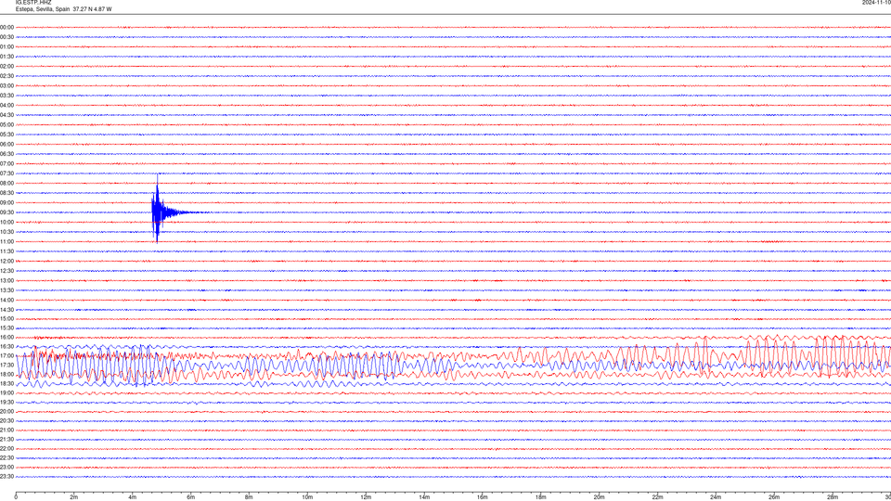This screenshot has width=891, height=501.
Task: Pick the 22:30 row label
Action: 6,457
